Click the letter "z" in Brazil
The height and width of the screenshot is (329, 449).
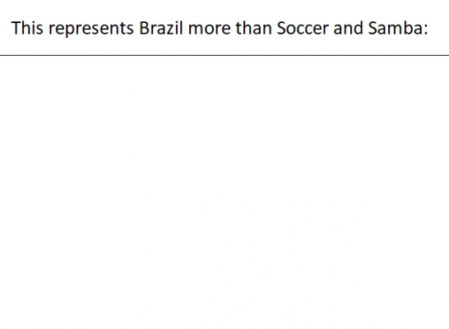point(169,30)
